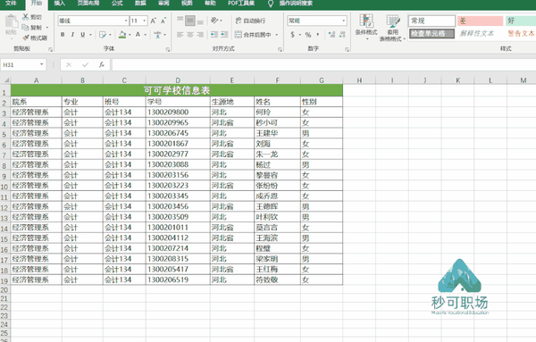Switch to the PDF工具集 tab
The width and height of the screenshot is (536, 342).
(x=241, y=4)
